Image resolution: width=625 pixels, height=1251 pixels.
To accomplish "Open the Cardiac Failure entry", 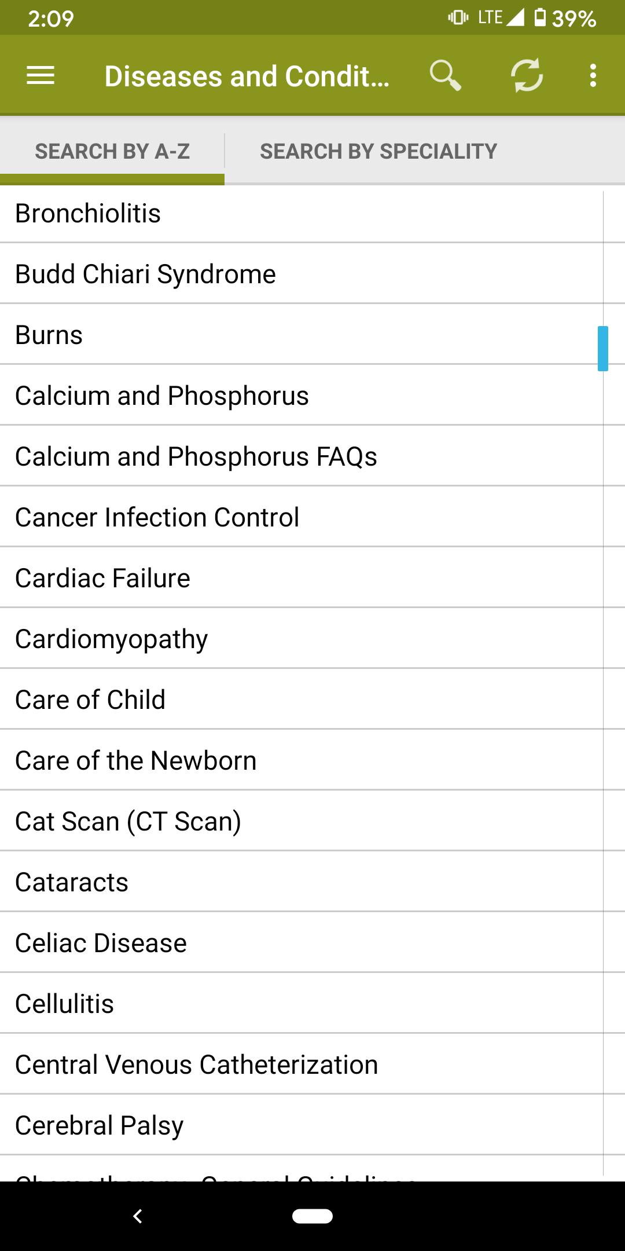I will pos(301,578).
